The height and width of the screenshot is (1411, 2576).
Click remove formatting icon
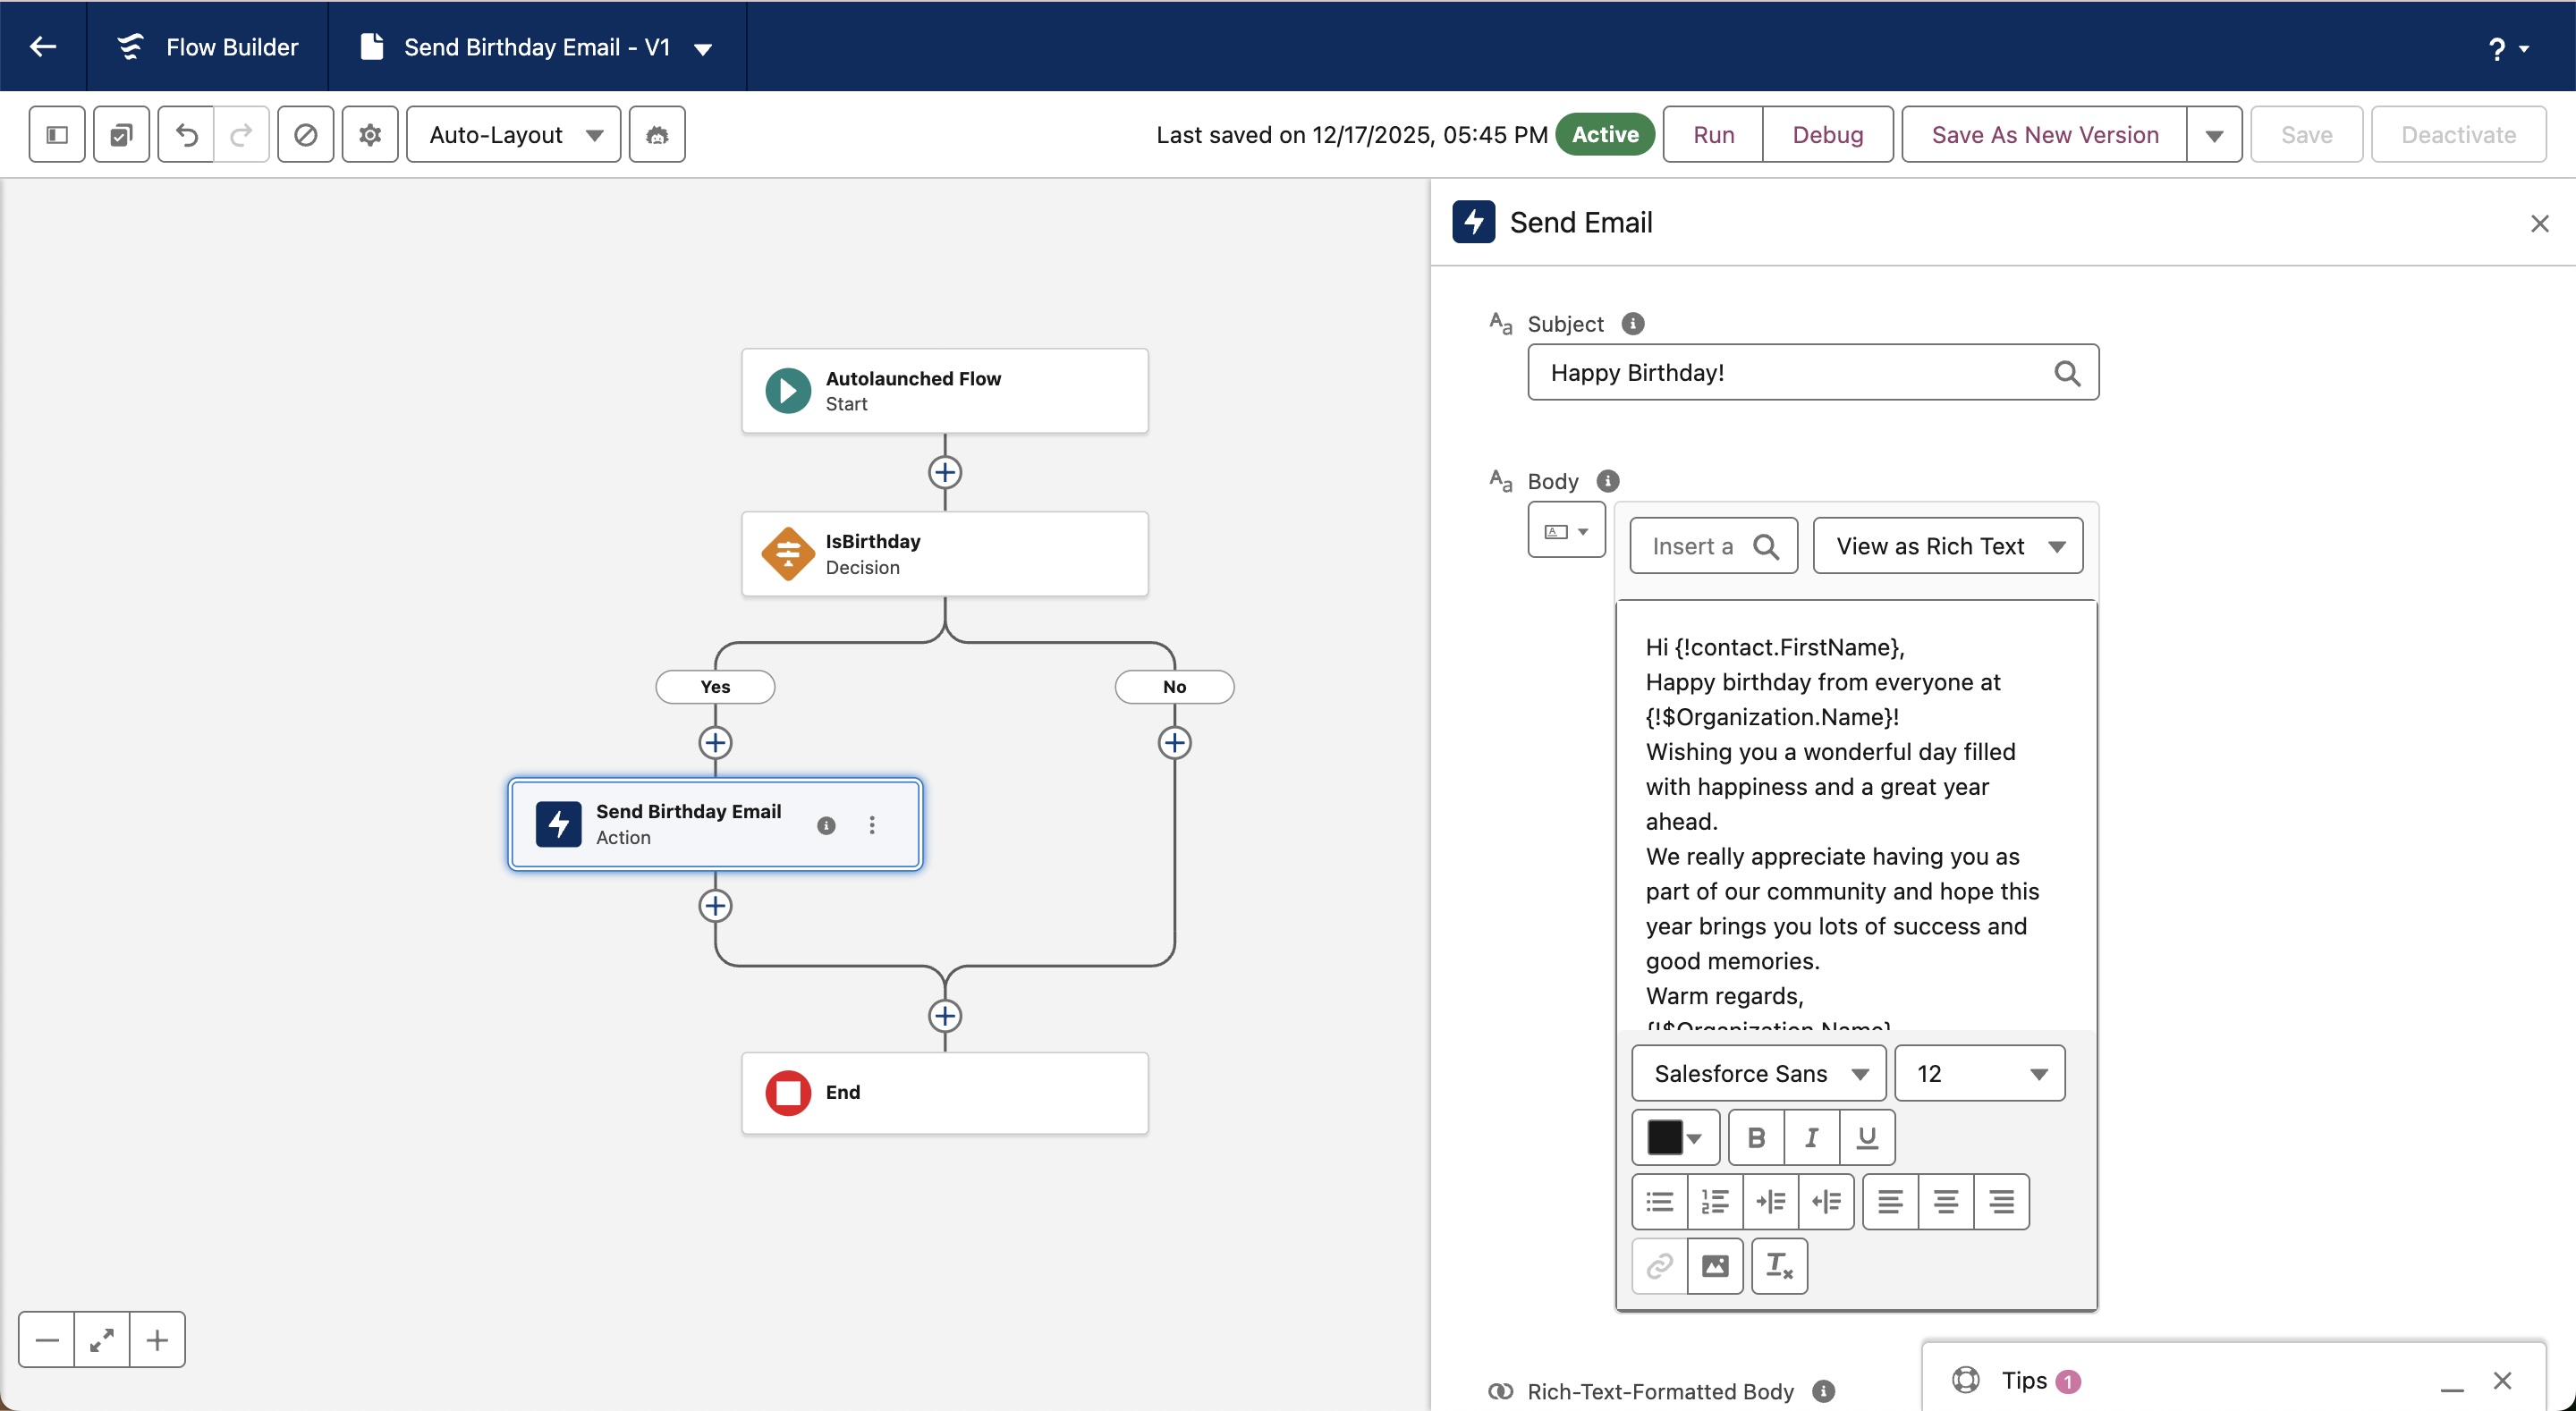1779,1266
